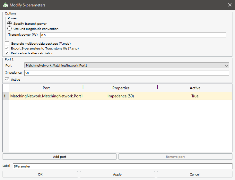Click the Add port button
The height and width of the screenshot is (180, 235).
click(59, 157)
